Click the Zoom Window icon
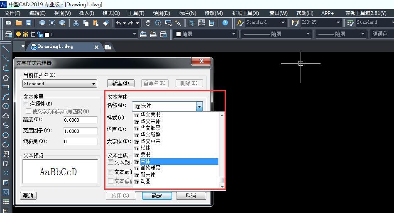 (168, 23)
